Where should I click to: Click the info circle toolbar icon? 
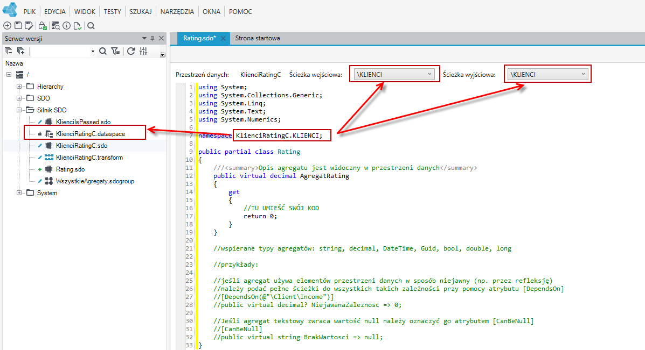(67, 26)
